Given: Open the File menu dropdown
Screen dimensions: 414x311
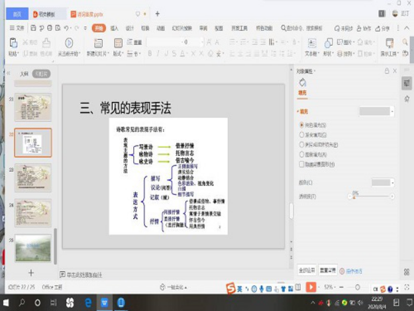Looking at the screenshot, I should (18, 28).
